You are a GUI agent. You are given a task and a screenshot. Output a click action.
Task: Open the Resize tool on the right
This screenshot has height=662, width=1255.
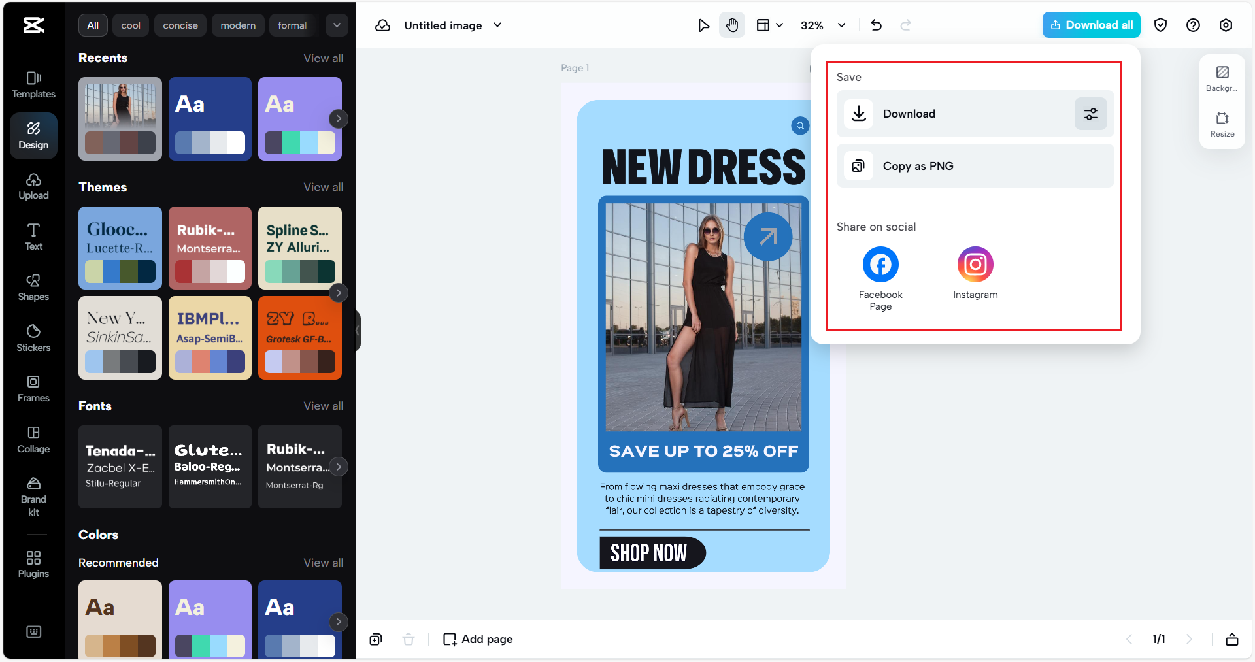(x=1222, y=124)
